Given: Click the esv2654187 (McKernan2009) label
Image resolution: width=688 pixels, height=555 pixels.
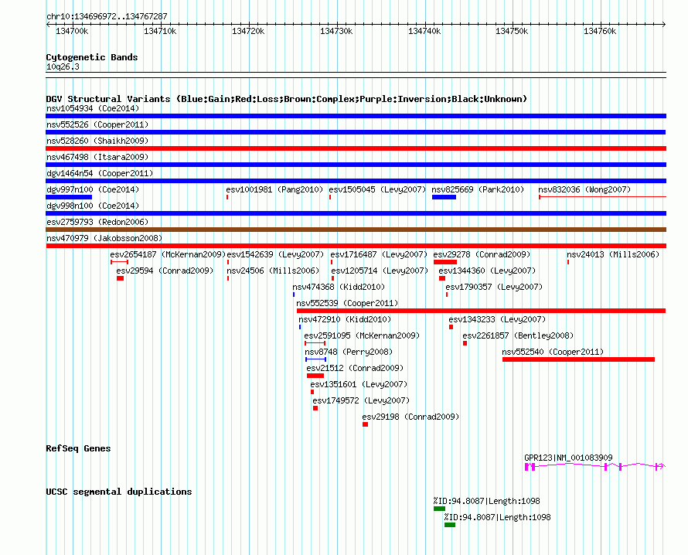Looking at the screenshot, I should [x=168, y=254].
